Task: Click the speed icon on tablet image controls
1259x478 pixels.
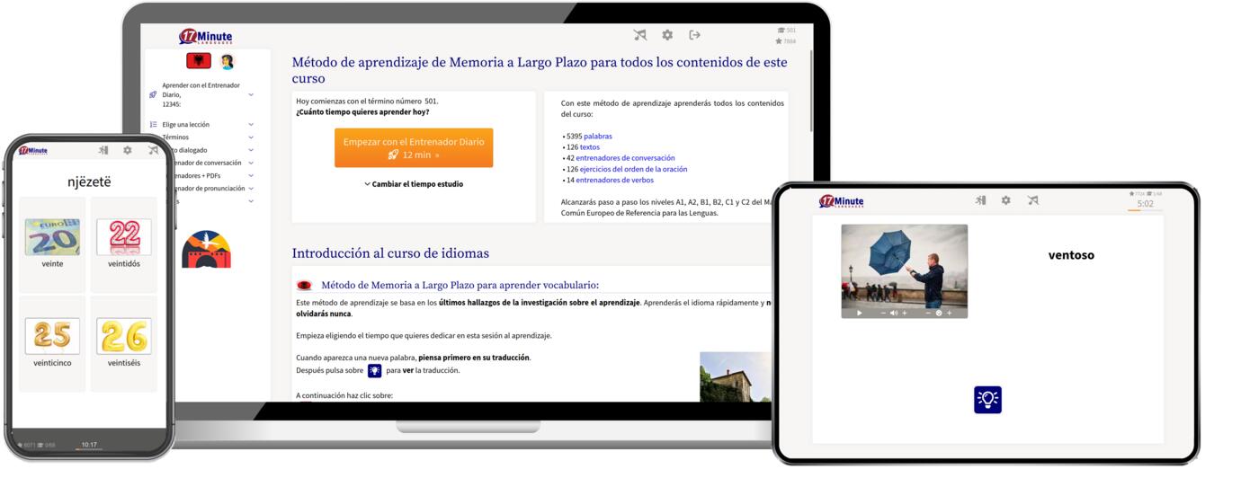Action: 939,313
